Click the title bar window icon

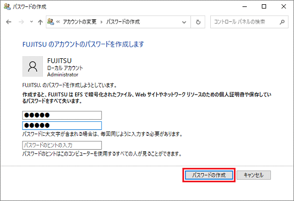[x=8, y=7]
